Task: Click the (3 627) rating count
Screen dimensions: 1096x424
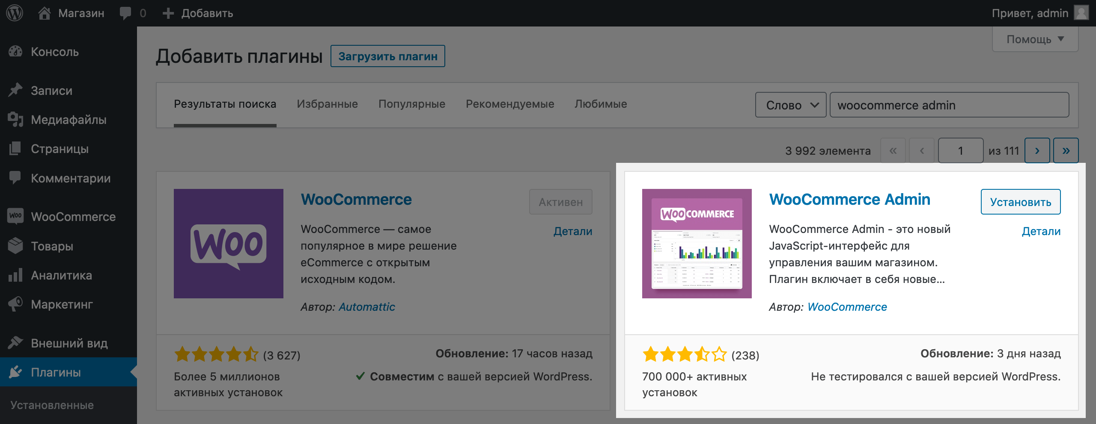Action: 282,356
